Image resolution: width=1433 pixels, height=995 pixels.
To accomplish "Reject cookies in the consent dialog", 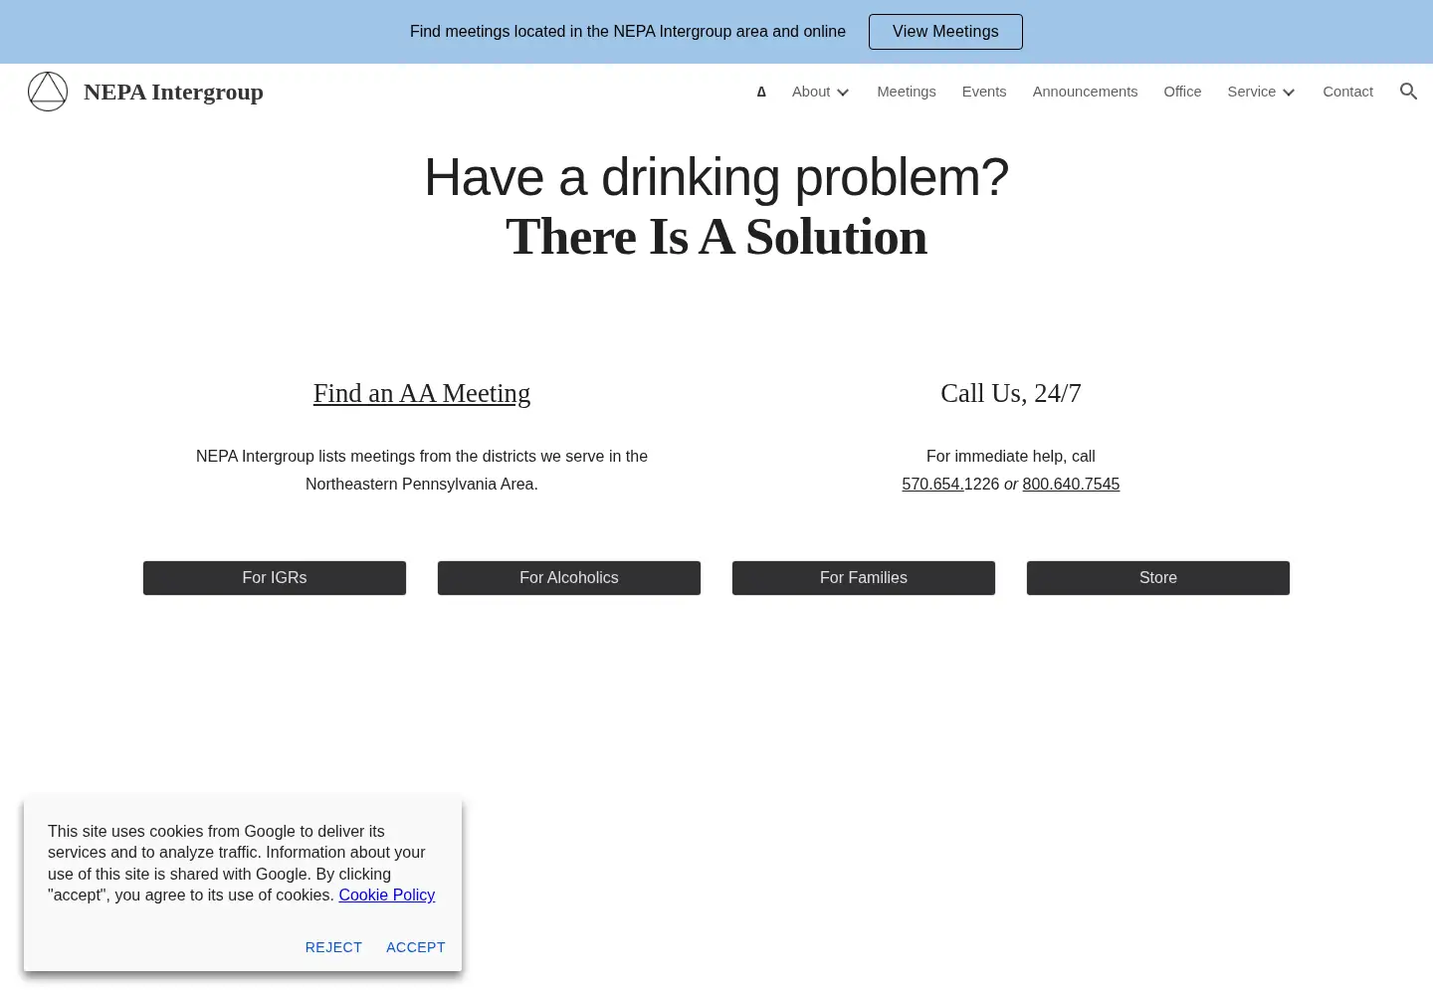I will coord(333,947).
